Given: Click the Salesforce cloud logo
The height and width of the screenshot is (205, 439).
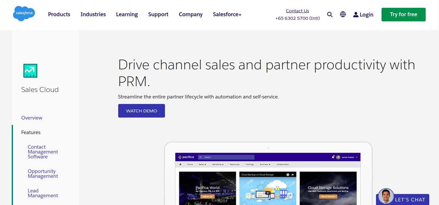Looking at the screenshot, I should [24, 14].
